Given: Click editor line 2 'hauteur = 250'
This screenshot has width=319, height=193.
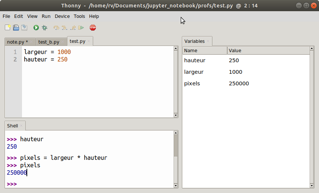Looking at the screenshot, I should pos(45,59).
